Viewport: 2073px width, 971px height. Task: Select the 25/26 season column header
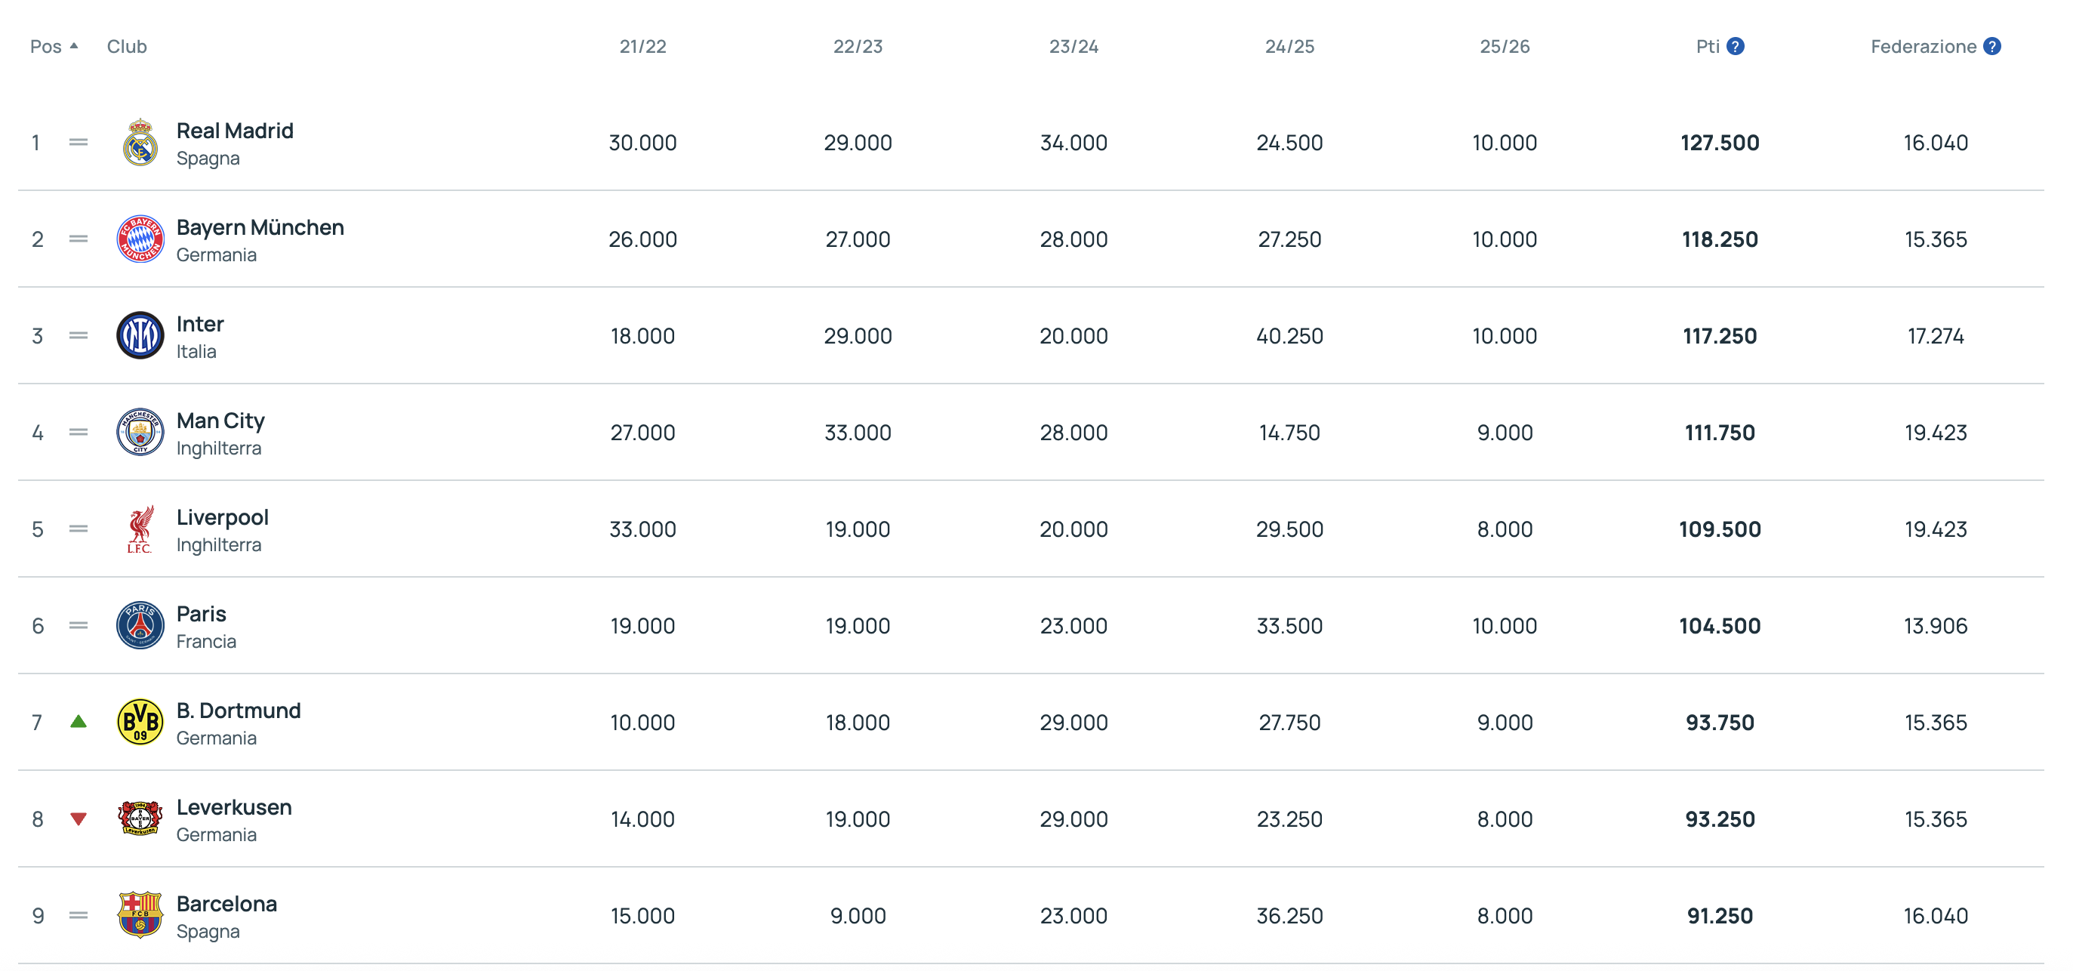(x=1504, y=47)
